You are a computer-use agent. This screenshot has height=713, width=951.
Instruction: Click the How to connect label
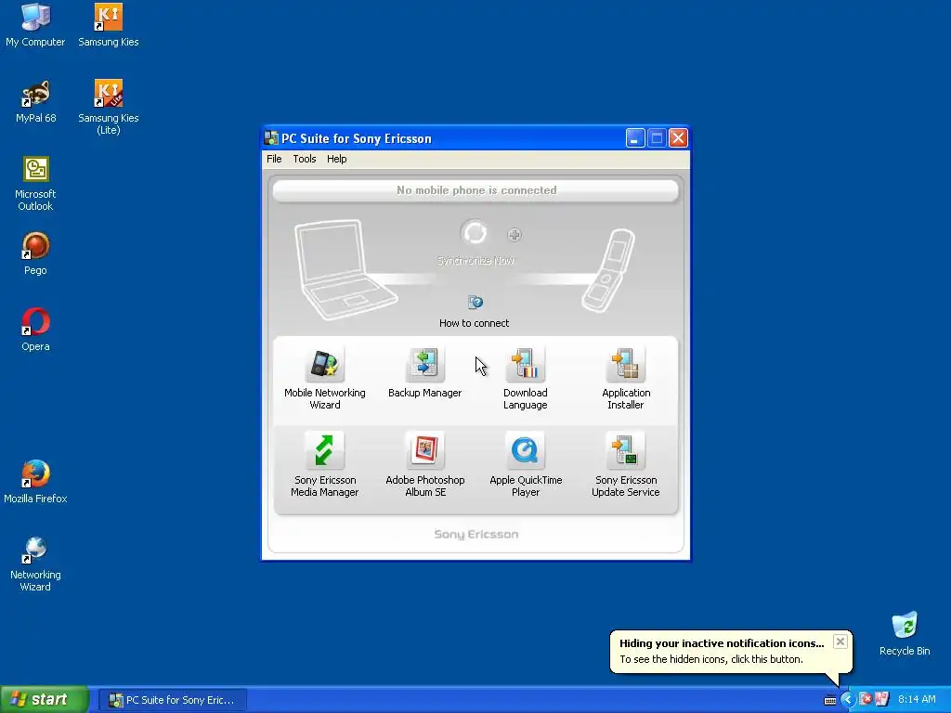click(475, 323)
